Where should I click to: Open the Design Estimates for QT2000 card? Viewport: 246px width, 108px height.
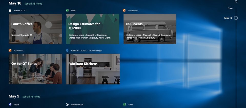pos(93,29)
